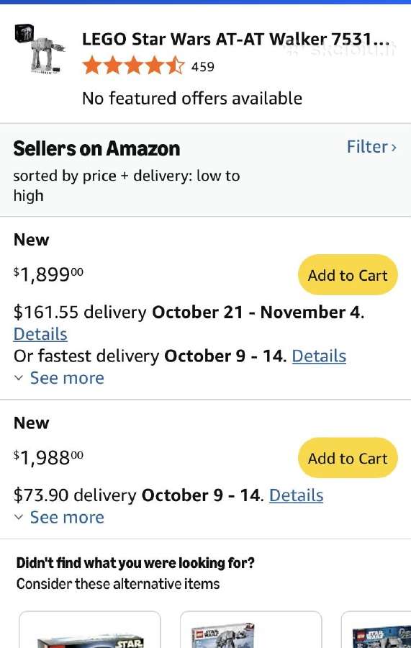This screenshot has width=411, height=648.
Task: Open Details for $161.55 delivery
Action: [x=40, y=334]
